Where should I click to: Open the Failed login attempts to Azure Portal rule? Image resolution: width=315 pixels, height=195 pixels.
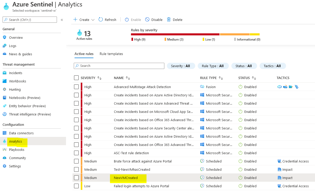[x=141, y=186]
